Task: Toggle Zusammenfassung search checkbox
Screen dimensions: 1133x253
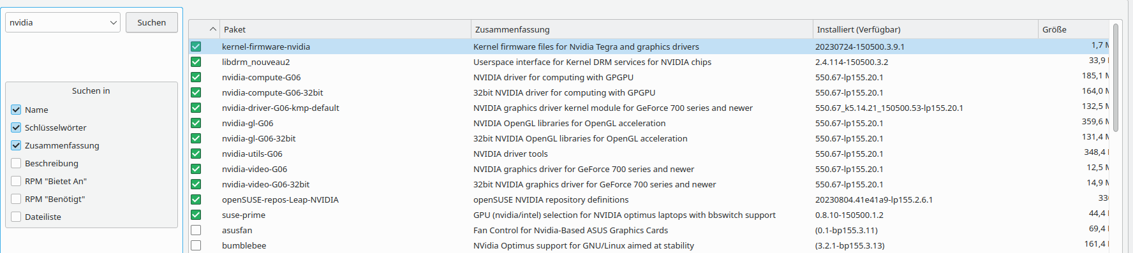Action: (16, 145)
